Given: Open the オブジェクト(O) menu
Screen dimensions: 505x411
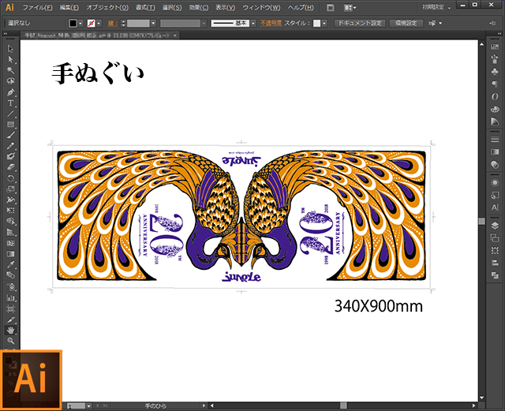Looking at the screenshot, I should 107,7.
